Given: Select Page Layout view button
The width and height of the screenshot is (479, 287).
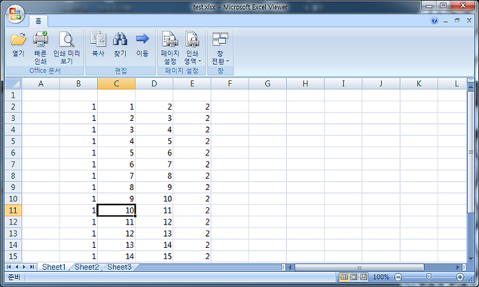Looking at the screenshot, I should click(x=354, y=277).
